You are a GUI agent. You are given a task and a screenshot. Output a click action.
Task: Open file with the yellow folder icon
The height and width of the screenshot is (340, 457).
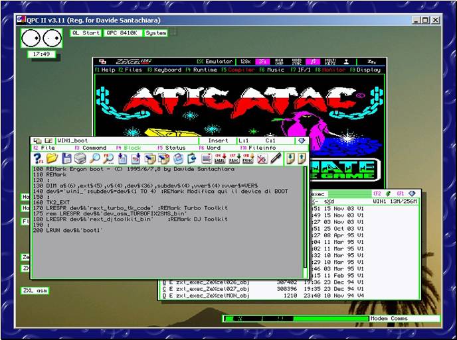point(52,158)
